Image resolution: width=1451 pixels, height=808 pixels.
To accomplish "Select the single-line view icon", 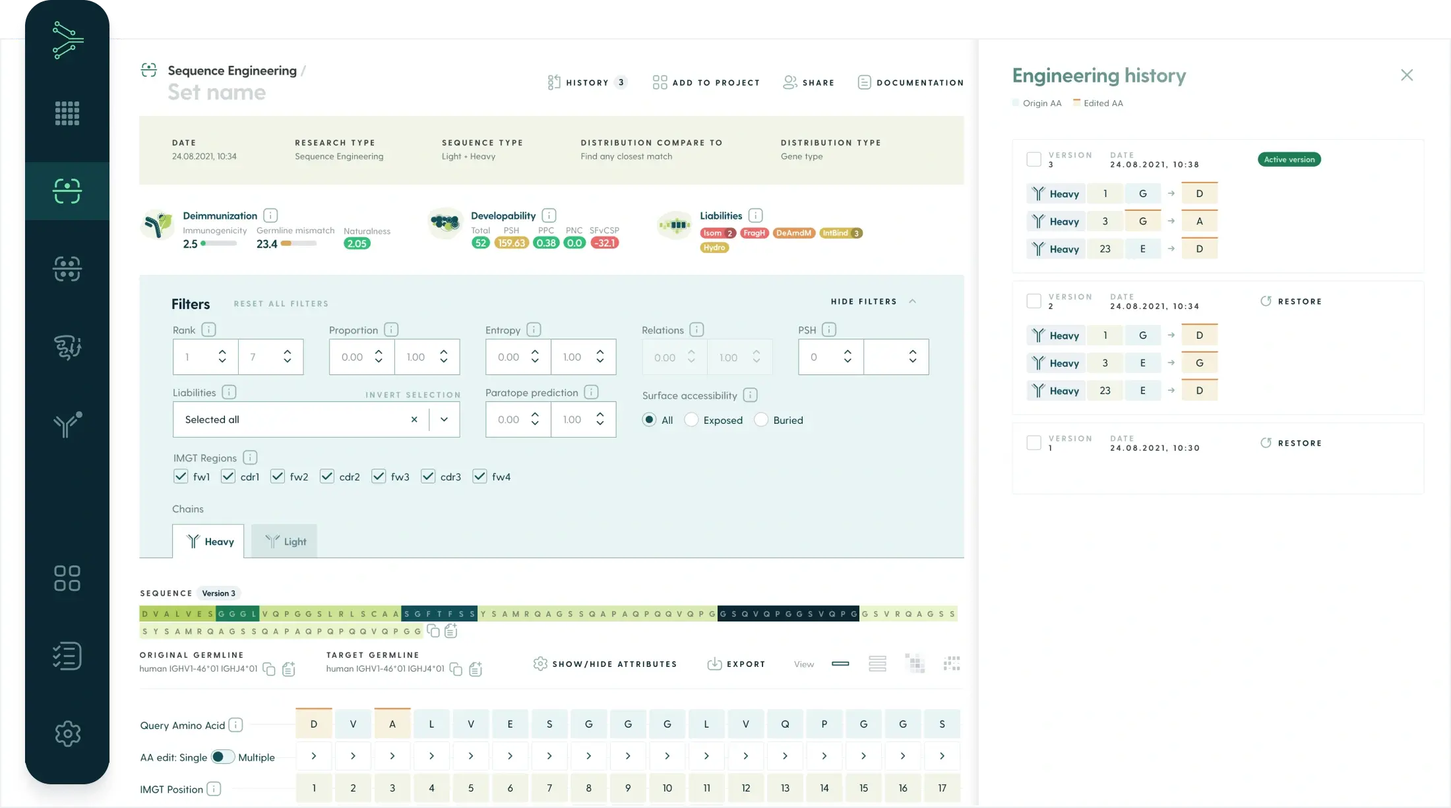I will click(840, 664).
